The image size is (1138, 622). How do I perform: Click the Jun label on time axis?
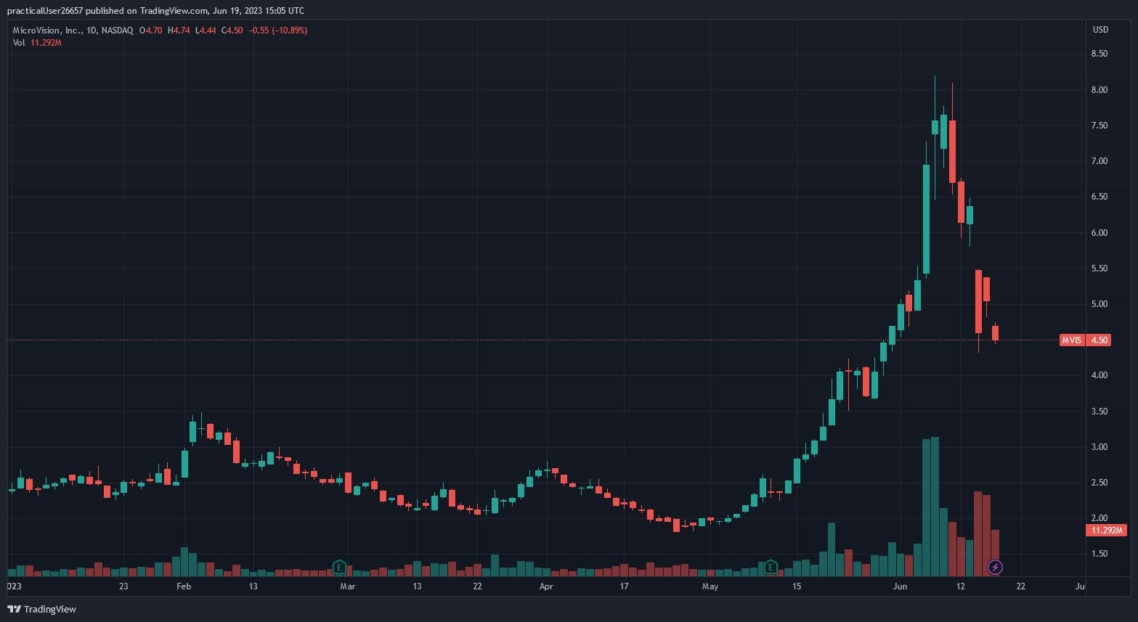click(x=900, y=586)
